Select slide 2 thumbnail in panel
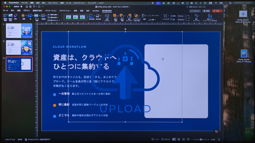This screenshot has height=143, width=255. coord(19,47)
